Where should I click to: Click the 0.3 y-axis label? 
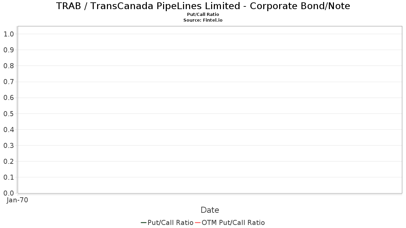8,146
